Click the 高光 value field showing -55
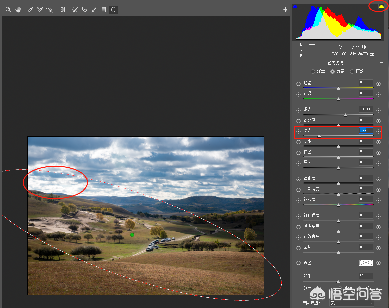389x308 pixels. point(366,130)
